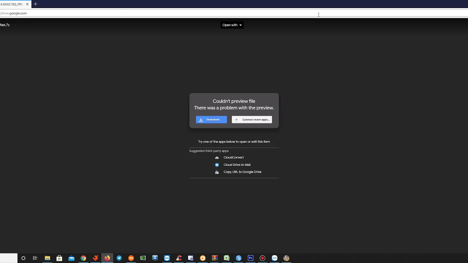Open the red record app on taskbar
This screenshot has height=263, width=468.
(263, 258)
